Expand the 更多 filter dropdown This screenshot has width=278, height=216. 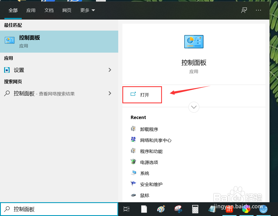pos(87,10)
